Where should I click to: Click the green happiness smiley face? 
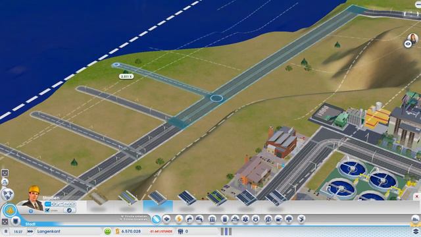click(x=107, y=231)
